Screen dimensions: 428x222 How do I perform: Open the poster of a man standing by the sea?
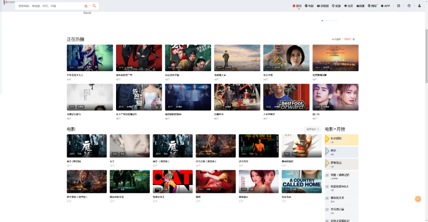click(237, 58)
